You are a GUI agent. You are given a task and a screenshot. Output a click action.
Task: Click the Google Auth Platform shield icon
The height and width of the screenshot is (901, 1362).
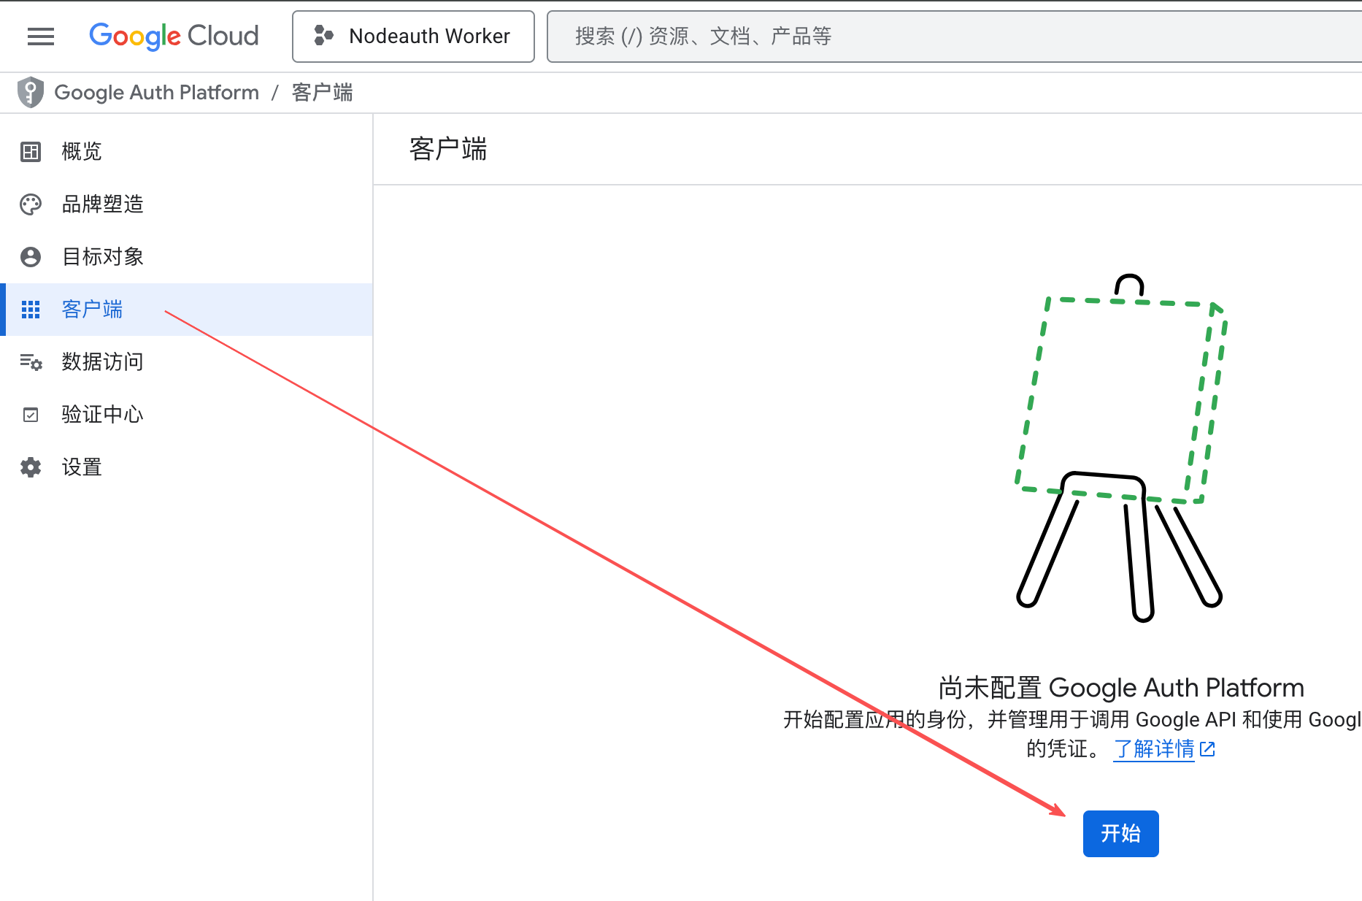pos(31,93)
